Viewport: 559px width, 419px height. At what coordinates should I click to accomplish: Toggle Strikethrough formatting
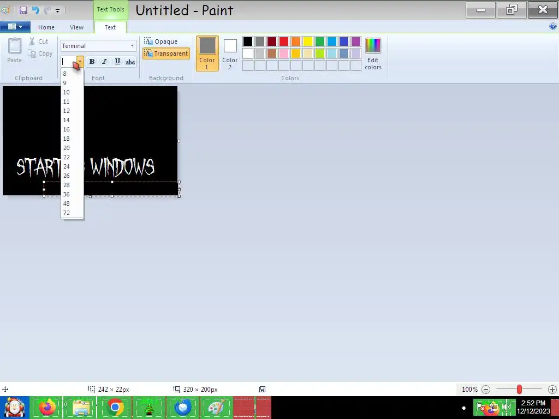pyautogui.click(x=130, y=61)
